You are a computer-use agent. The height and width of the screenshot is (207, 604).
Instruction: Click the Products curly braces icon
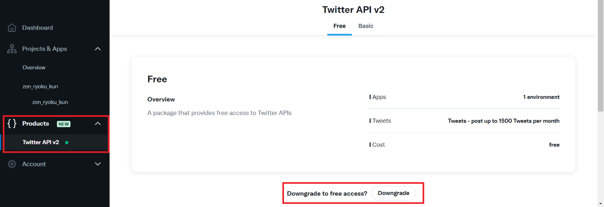[x=12, y=124]
